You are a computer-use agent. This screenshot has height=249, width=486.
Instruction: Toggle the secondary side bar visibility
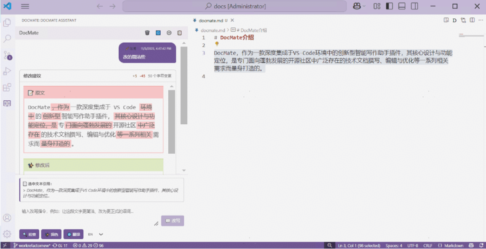[414, 6]
